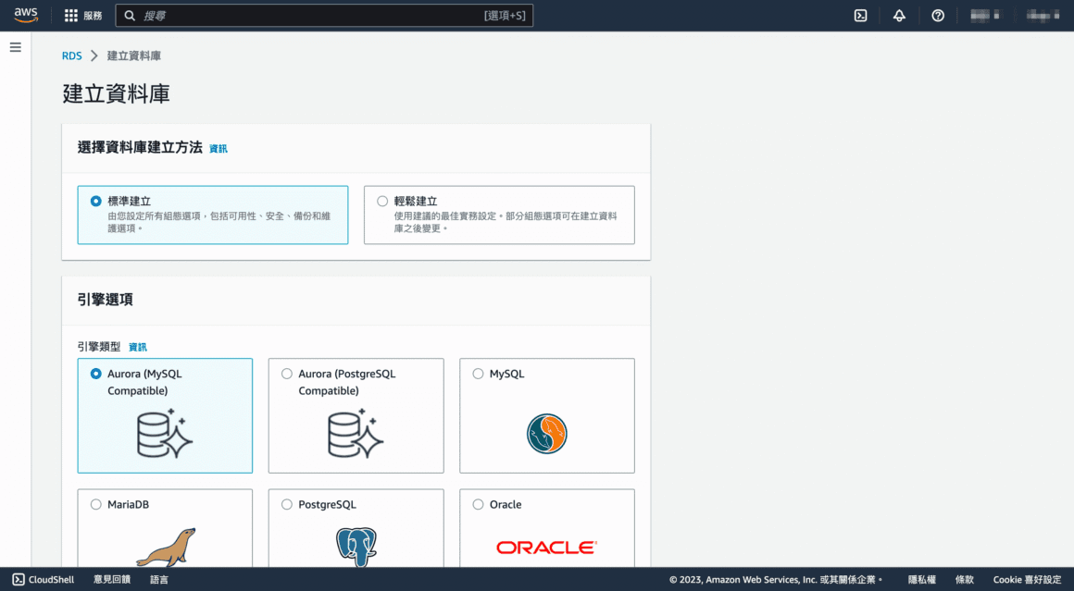The image size is (1074, 591).
Task: Click the 隱私權 privacy link
Action: [921, 580]
